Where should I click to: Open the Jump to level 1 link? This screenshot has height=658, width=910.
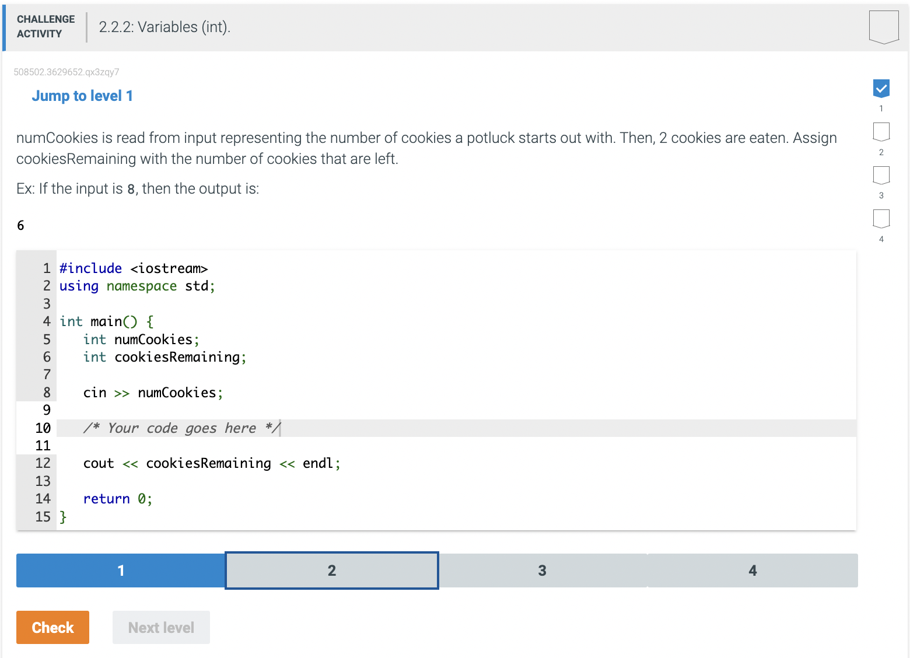(x=82, y=96)
